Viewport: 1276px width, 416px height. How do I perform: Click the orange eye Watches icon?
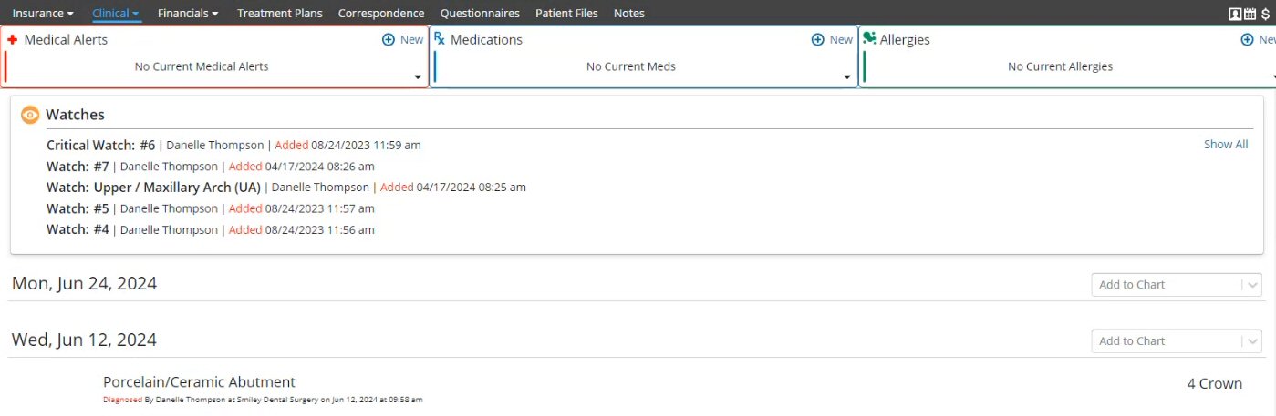pos(30,115)
